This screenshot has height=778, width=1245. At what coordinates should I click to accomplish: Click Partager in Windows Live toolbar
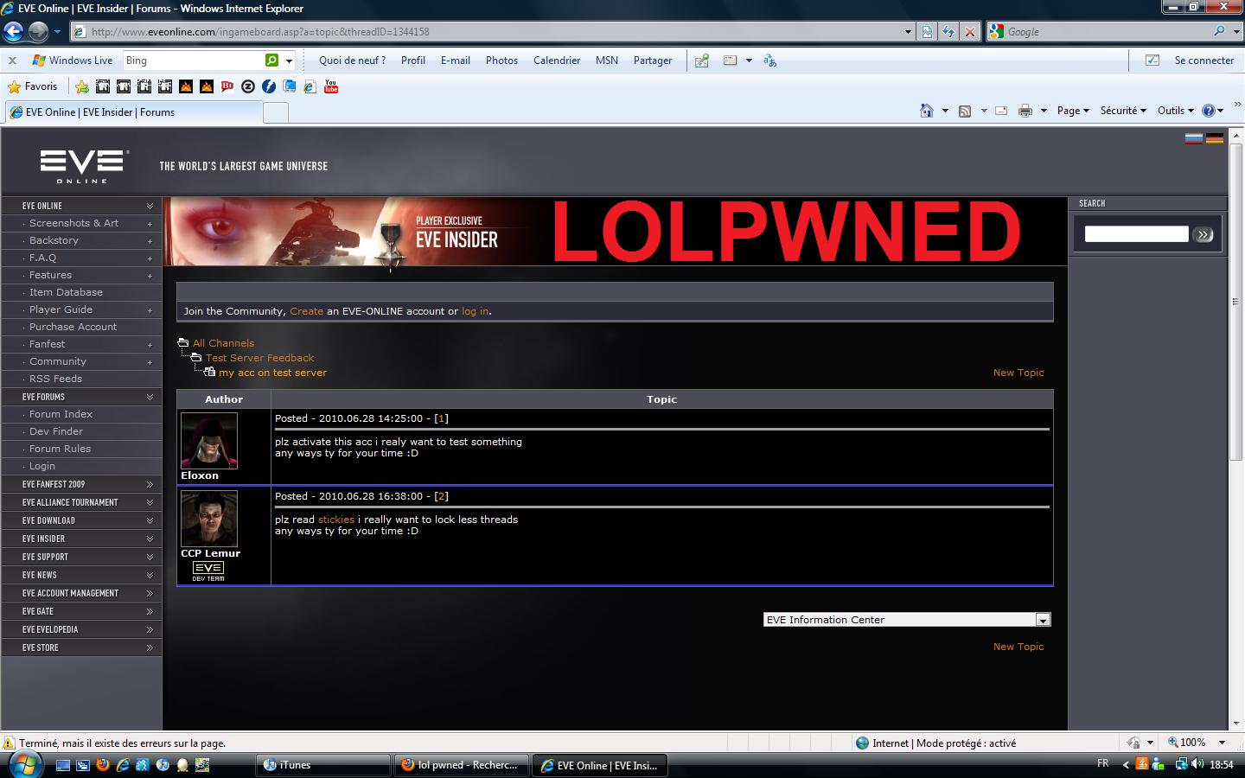pos(653,61)
